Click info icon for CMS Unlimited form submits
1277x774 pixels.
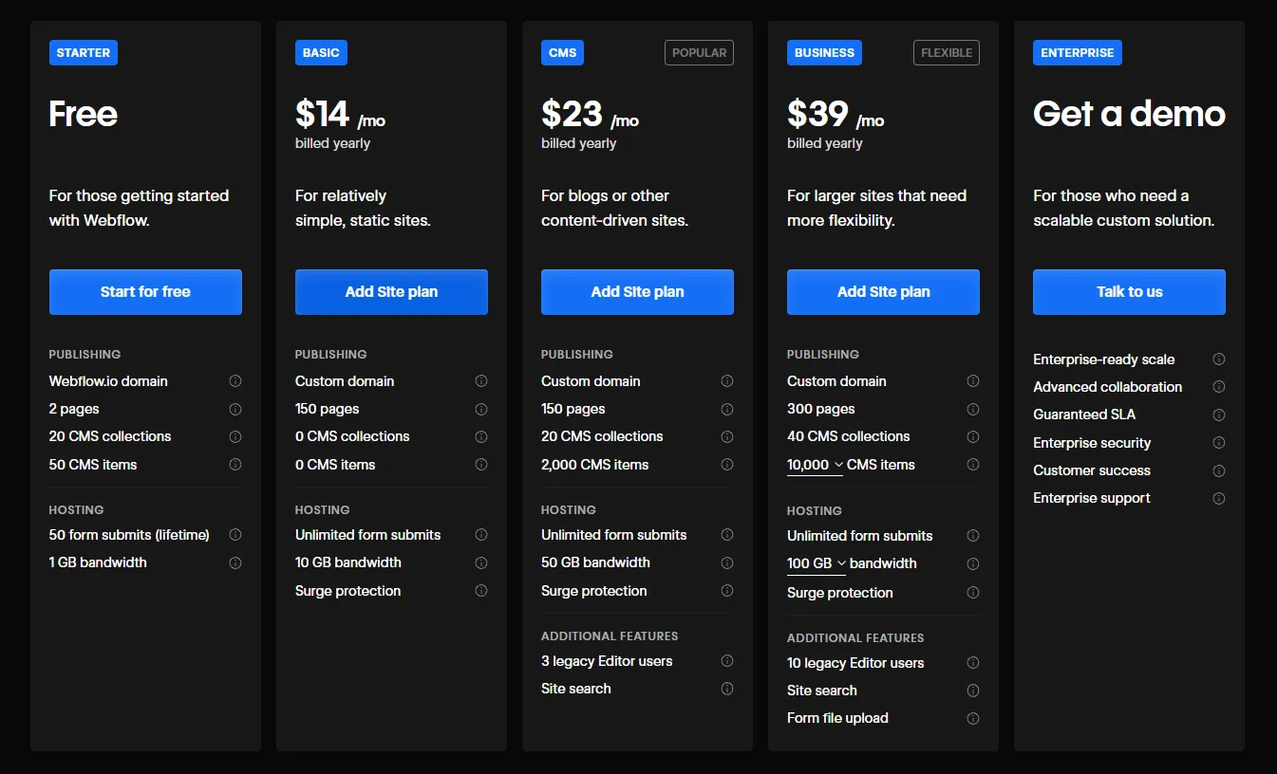727,535
